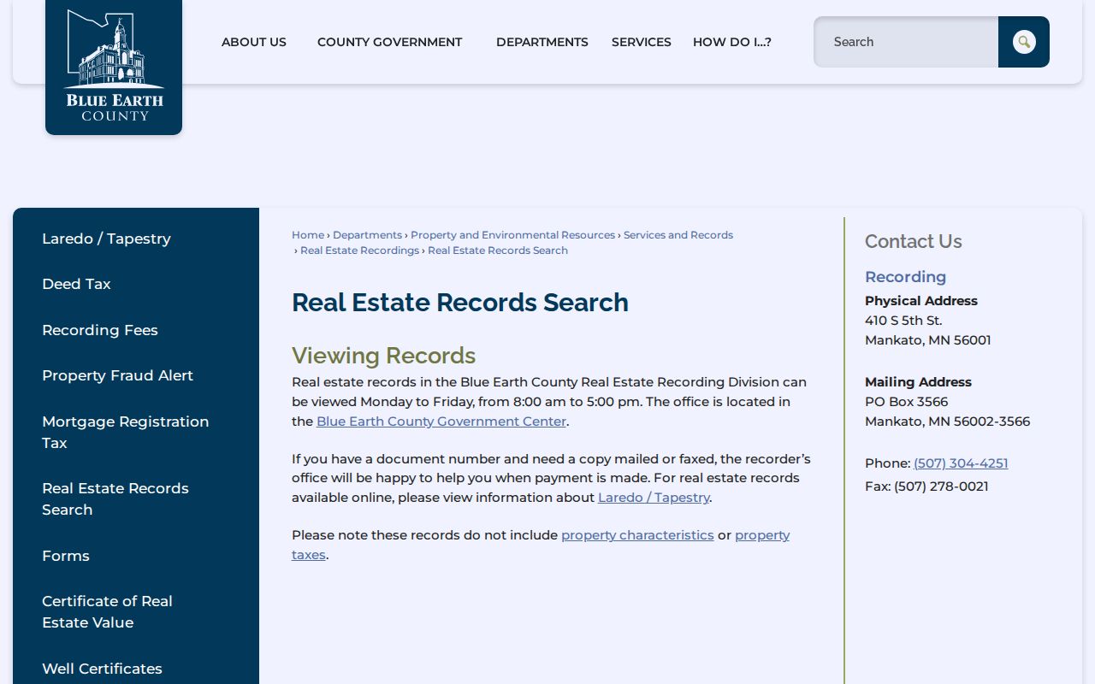1095x684 pixels.
Task: Open the Deed Tax sidebar page
Action: tap(76, 284)
